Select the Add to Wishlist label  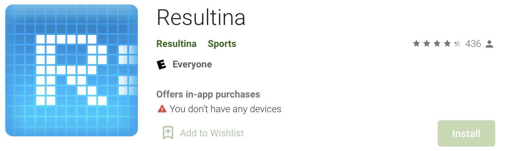pos(212,133)
